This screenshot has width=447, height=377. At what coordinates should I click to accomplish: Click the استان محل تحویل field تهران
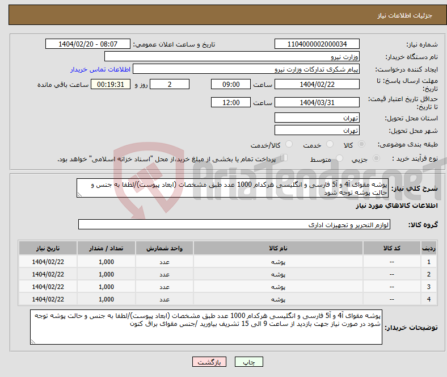(x=317, y=118)
